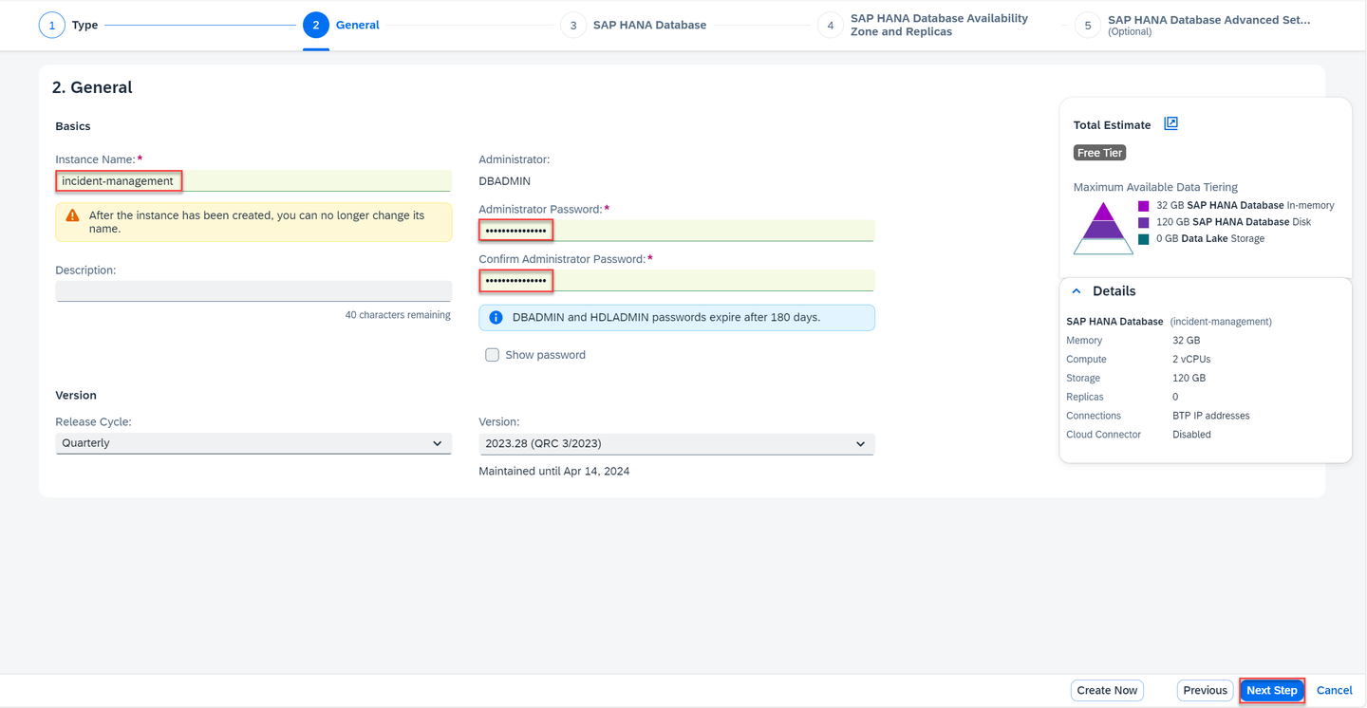Click into the Description text field
Image resolution: width=1367 pixels, height=708 pixels.
click(x=253, y=290)
